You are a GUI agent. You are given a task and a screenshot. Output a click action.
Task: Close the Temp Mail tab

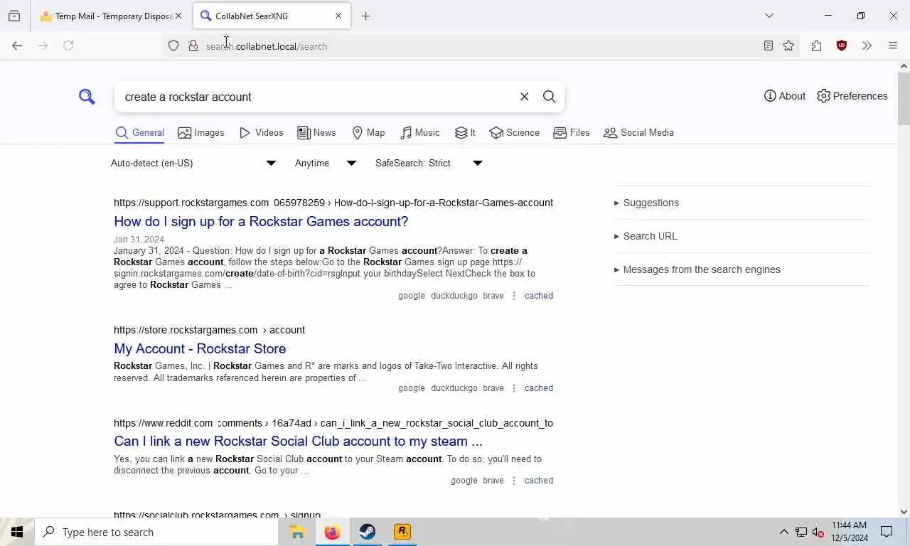click(178, 16)
